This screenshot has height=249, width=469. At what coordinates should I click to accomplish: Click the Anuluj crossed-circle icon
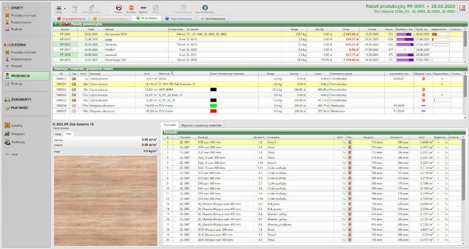pyautogui.click(x=156, y=7)
